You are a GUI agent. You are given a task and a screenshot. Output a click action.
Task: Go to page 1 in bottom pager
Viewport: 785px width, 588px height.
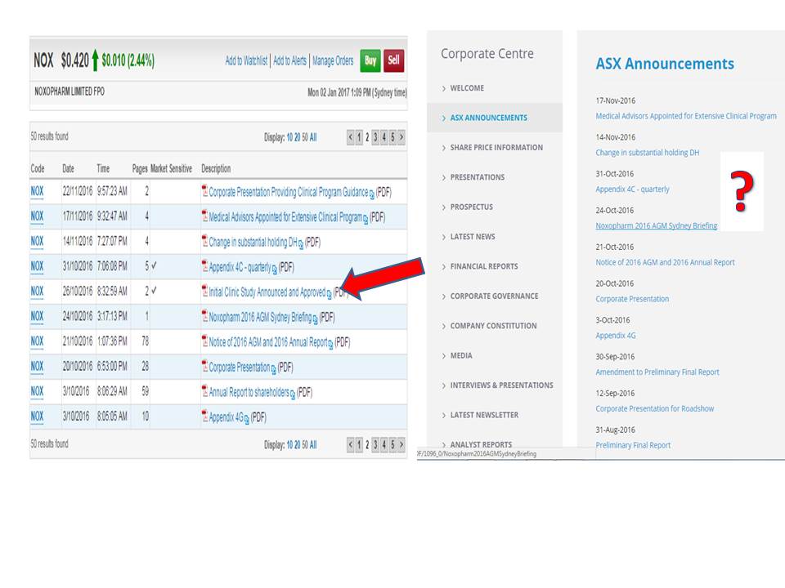coord(359,444)
